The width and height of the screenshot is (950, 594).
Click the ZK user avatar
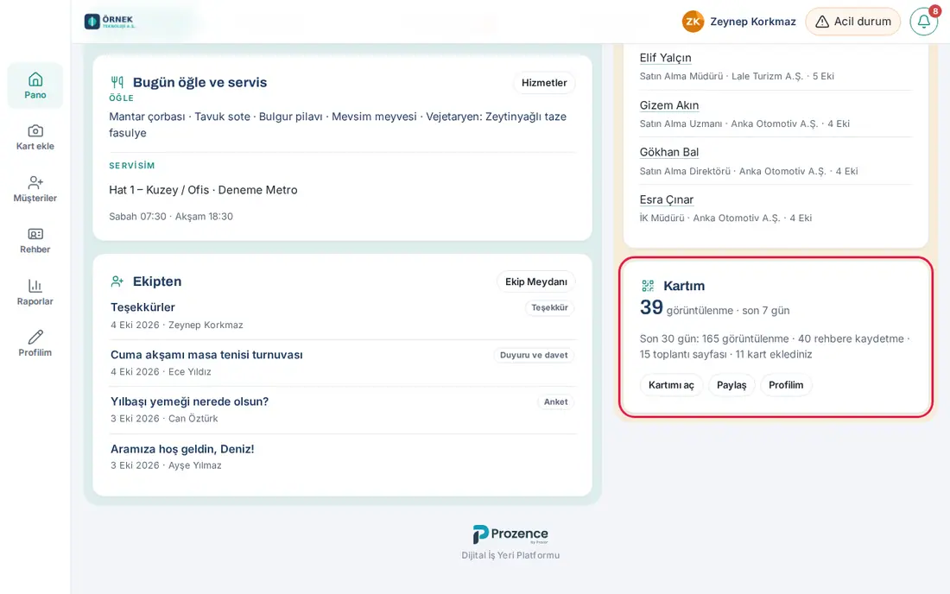point(693,22)
